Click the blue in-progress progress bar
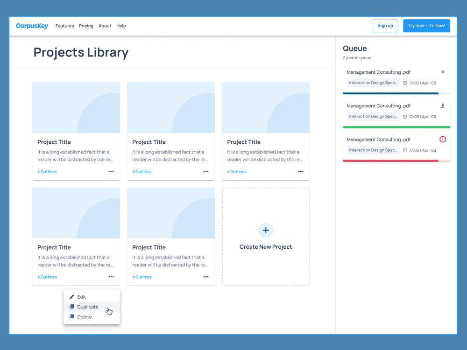Screen dimensions: 467x350 (396, 93)
